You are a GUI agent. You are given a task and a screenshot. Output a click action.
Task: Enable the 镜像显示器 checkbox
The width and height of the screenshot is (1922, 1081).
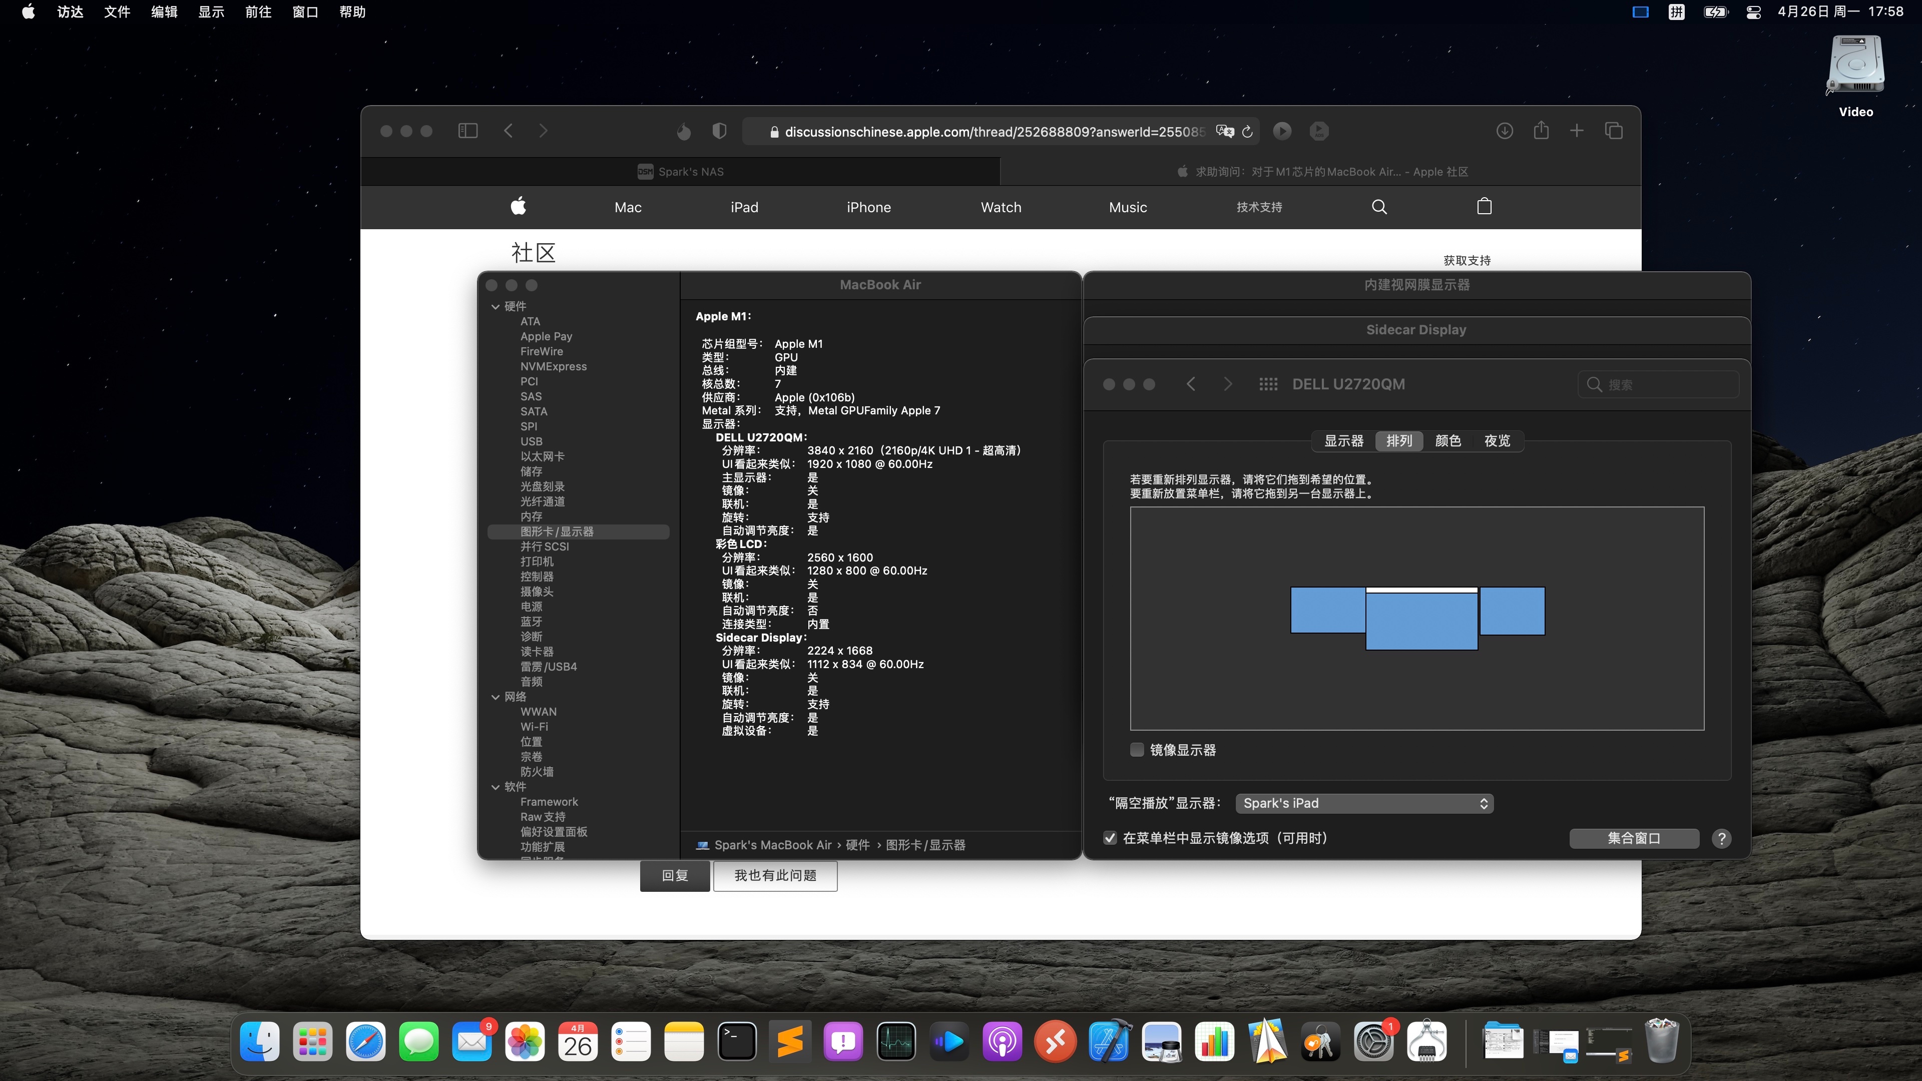click(x=1137, y=750)
